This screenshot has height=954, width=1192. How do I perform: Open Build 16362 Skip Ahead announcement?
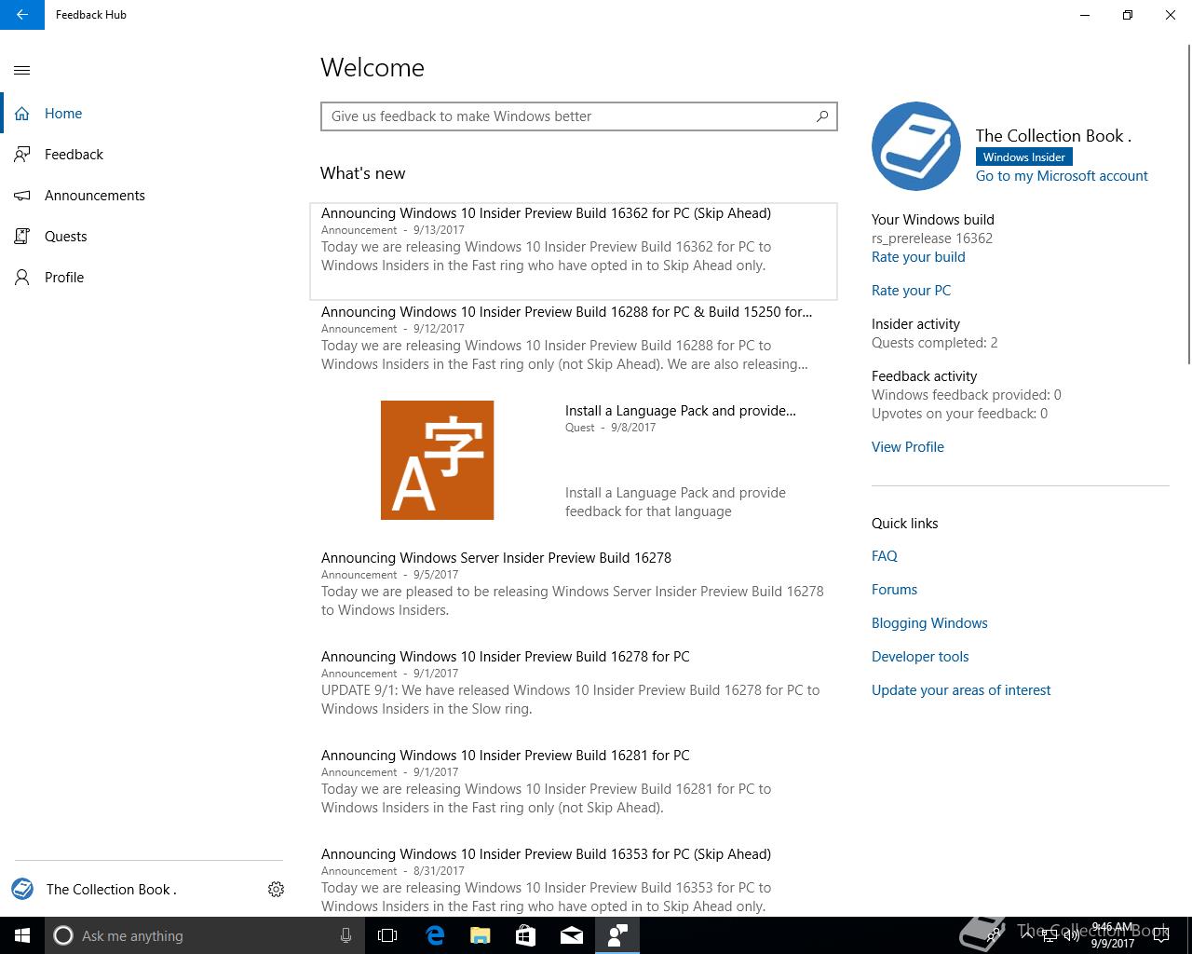[x=574, y=251]
